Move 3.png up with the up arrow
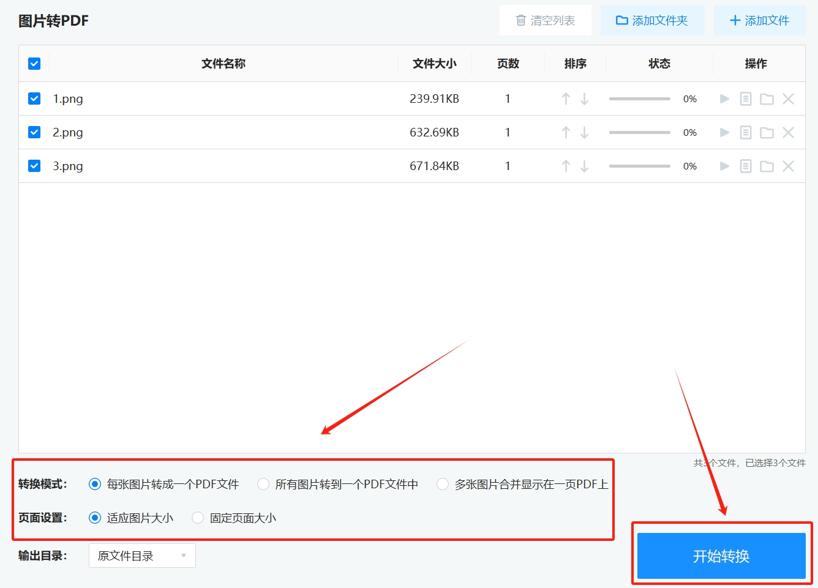This screenshot has width=818, height=588. tap(565, 166)
